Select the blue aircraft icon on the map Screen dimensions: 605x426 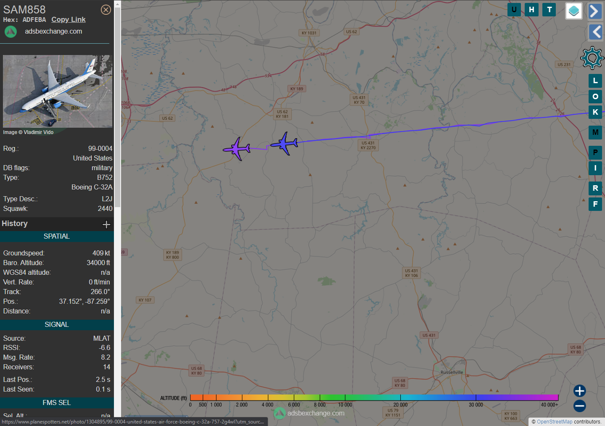tap(285, 144)
